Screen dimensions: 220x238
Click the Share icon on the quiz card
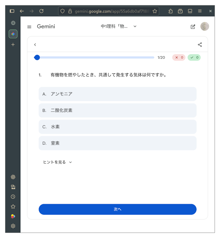pos(200,45)
